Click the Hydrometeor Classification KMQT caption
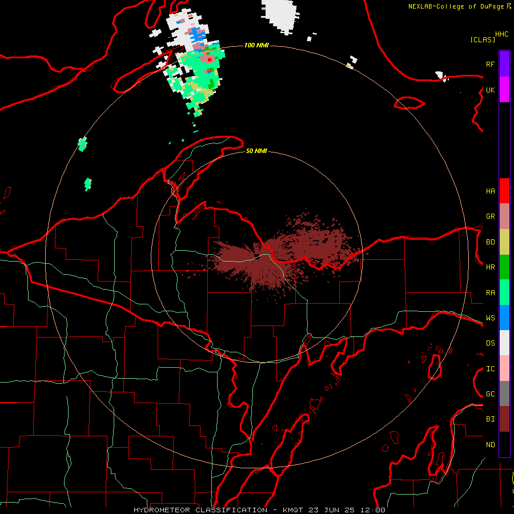Image resolution: width=514 pixels, height=514 pixels. (259, 510)
